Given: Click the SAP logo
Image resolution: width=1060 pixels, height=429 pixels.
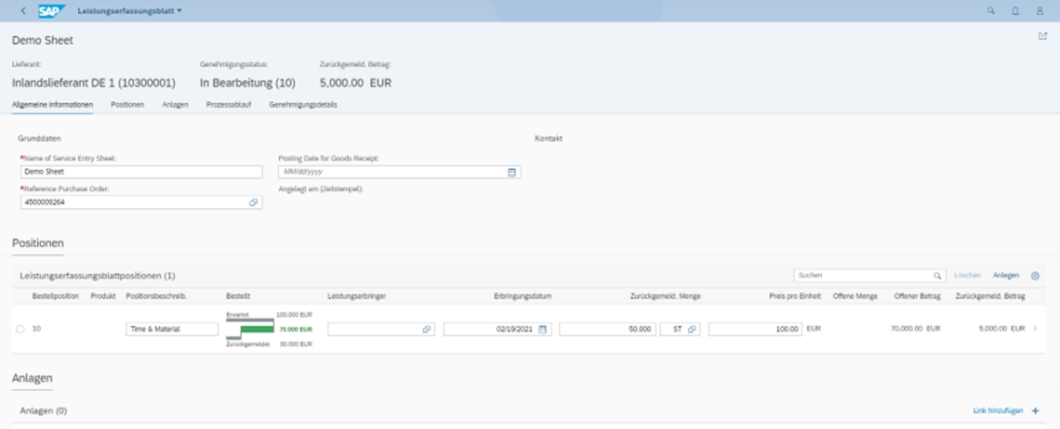Looking at the screenshot, I should (x=52, y=11).
